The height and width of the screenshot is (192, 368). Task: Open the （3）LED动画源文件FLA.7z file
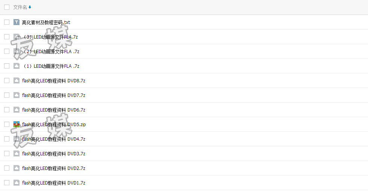tap(50, 37)
